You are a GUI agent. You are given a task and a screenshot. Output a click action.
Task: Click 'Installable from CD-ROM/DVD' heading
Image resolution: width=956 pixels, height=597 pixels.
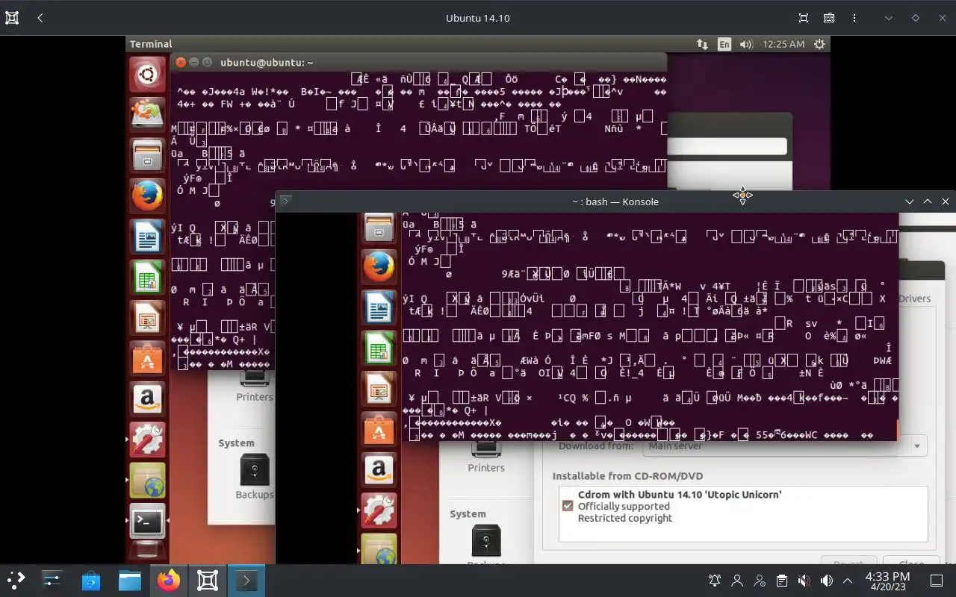coord(627,476)
